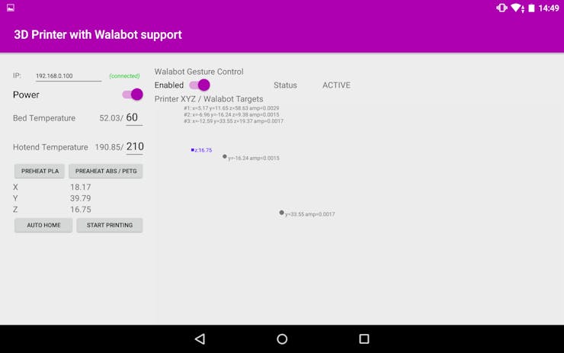Open the recent apps square button
The height and width of the screenshot is (353, 564).
pyautogui.click(x=364, y=339)
